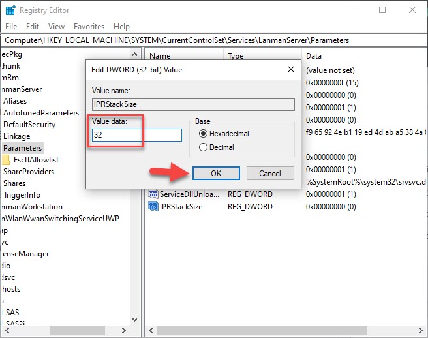Open the Favorites menu
Screen dimensions: 428x338
coord(89,27)
